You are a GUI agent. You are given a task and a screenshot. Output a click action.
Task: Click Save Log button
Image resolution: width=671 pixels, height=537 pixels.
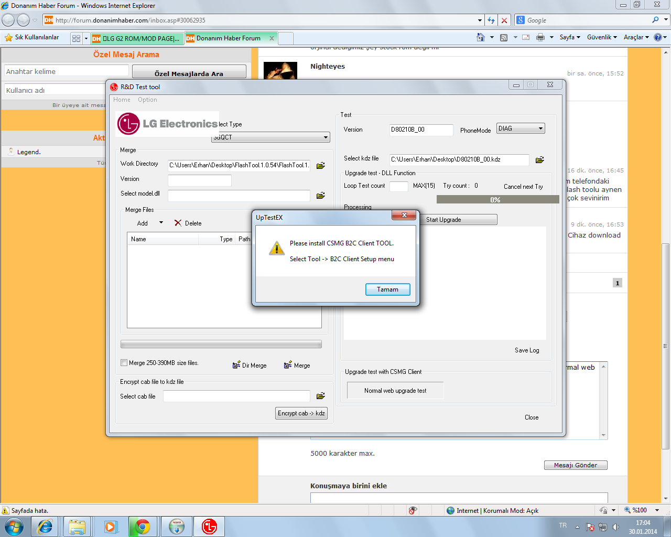(x=527, y=350)
